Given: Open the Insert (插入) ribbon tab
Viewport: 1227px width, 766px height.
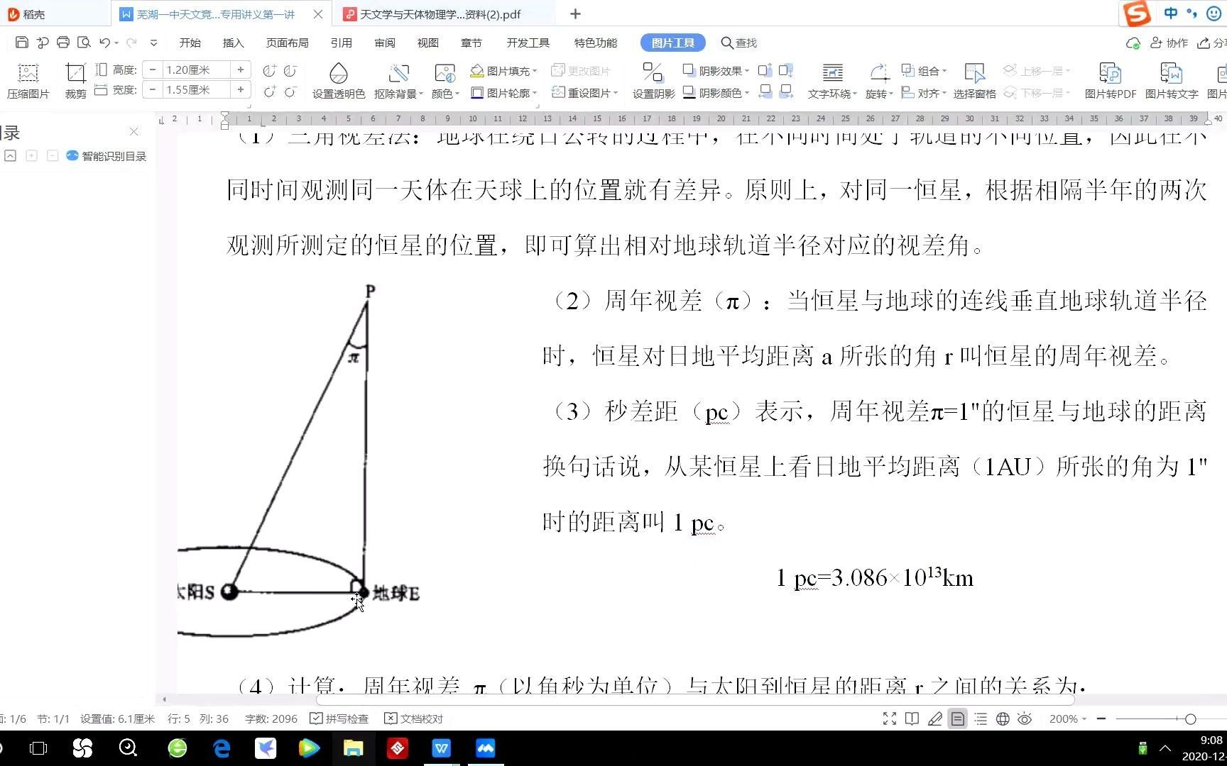Looking at the screenshot, I should pyautogui.click(x=233, y=43).
